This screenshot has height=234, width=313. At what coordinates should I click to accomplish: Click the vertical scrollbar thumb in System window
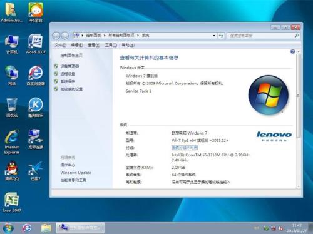click(299, 96)
